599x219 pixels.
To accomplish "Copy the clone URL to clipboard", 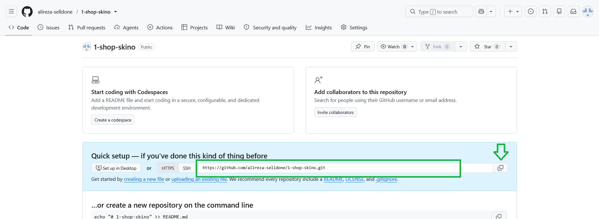I will pyautogui.click(x=501, y=168).
